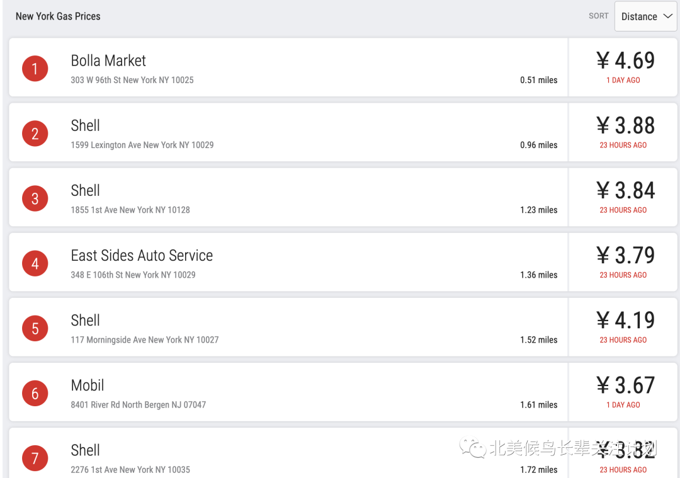Select address 1855 1st Ave New York NY 10128
The height and width of the screenshot is (478, 680).
pos(130,210)
